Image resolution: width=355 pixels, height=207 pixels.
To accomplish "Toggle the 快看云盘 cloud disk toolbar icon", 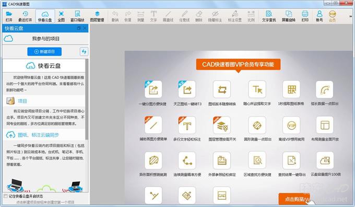I will [45, 16].
